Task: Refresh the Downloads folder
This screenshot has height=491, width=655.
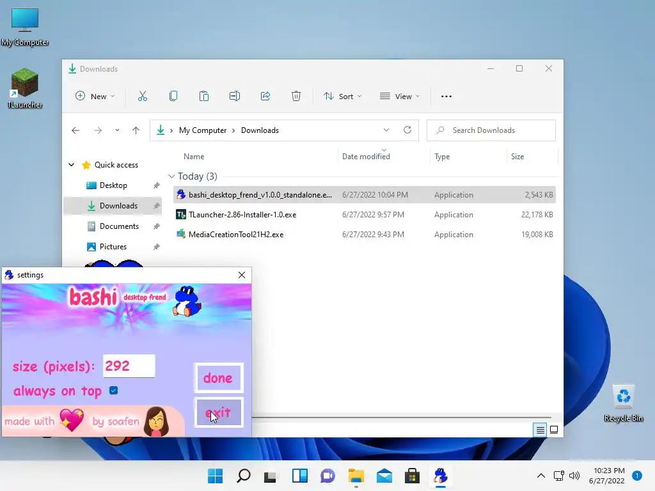Action: (407, 130)
